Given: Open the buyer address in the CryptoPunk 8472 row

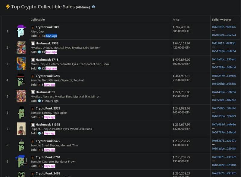Looking at the screenshot, I should pyautogui.click(x=224, y=149).
